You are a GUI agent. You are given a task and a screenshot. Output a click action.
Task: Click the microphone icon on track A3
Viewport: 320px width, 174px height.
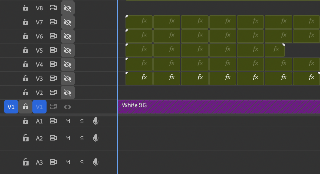coord(95,162)
